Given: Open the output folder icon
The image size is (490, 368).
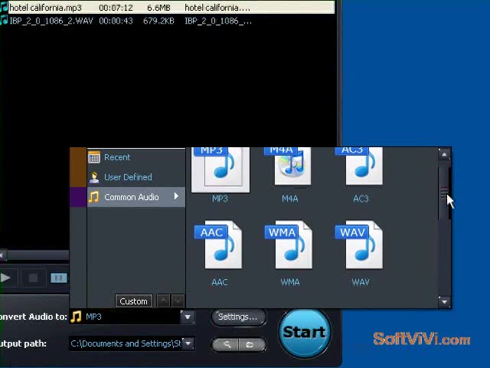Looking at the screenshot, I should pyautogui.click(x=252, y=344).
